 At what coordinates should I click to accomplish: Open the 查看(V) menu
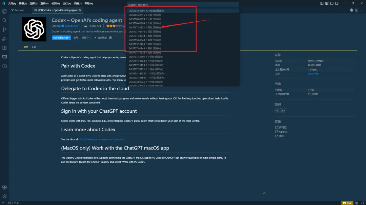44,3
